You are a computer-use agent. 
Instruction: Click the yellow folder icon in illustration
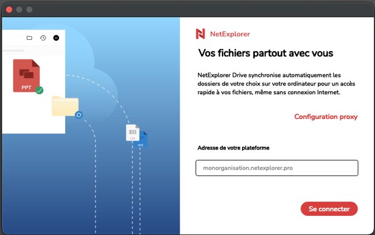(65, 106)
